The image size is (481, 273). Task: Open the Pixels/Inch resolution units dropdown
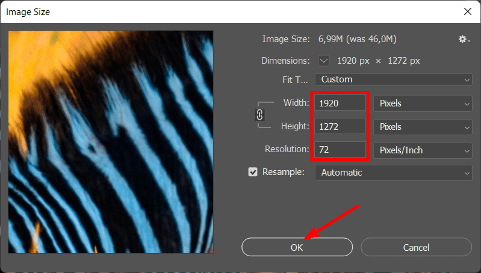(x=423, y=150)
